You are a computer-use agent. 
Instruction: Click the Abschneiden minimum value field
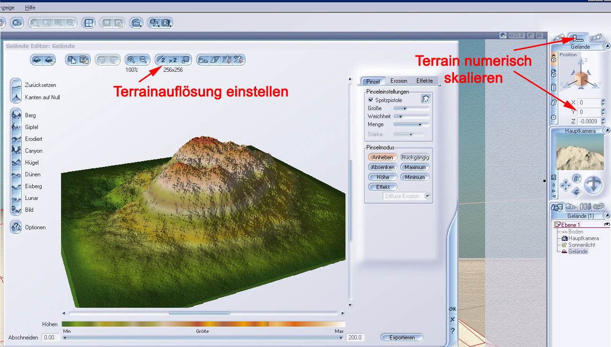click(x=50, y=338)
